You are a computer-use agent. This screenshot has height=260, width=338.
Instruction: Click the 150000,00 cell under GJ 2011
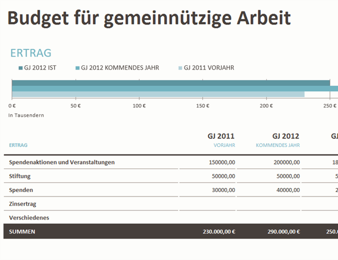tap(222, 162)
